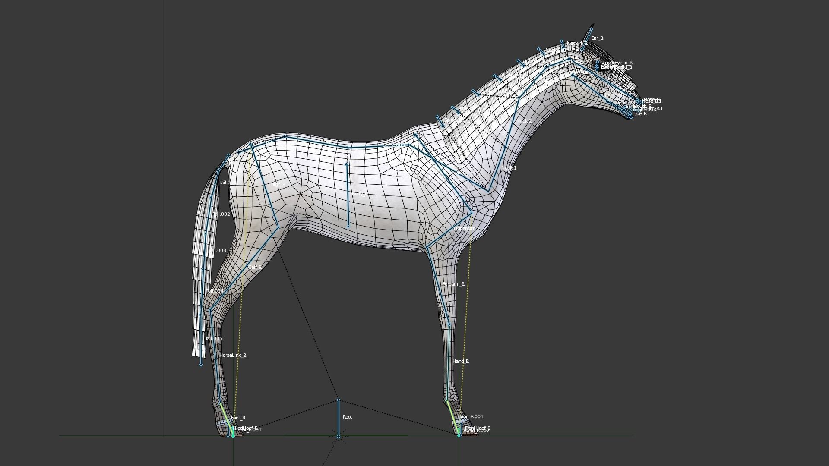Image resolution: width=829 pixels, height=466 pixels.
Task: Select the Neck.1 bone label
Action: click(509, 168)
